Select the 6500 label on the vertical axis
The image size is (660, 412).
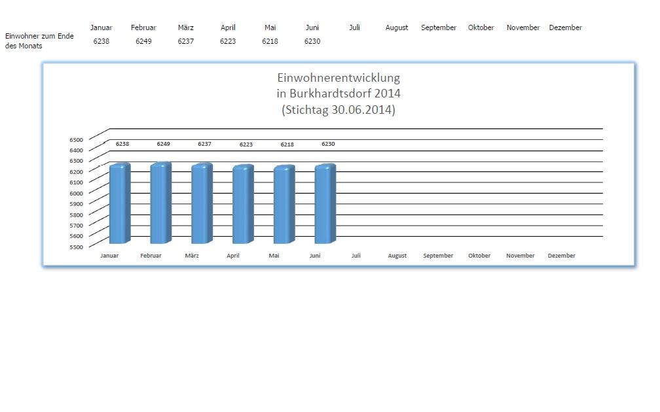(x=76, y=139)
